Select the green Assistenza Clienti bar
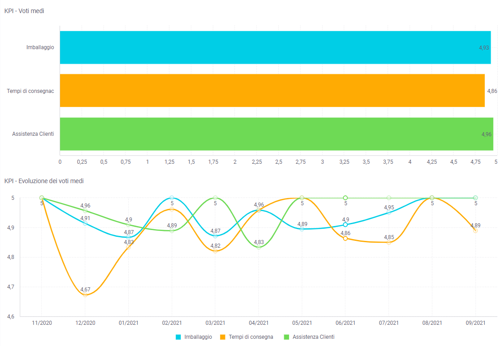 coord(276,134)
